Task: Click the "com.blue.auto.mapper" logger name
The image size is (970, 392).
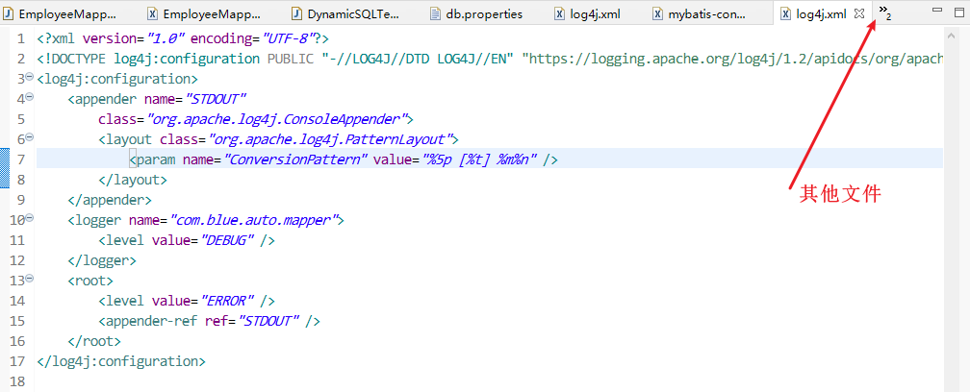Action: (x=253, y=220)
